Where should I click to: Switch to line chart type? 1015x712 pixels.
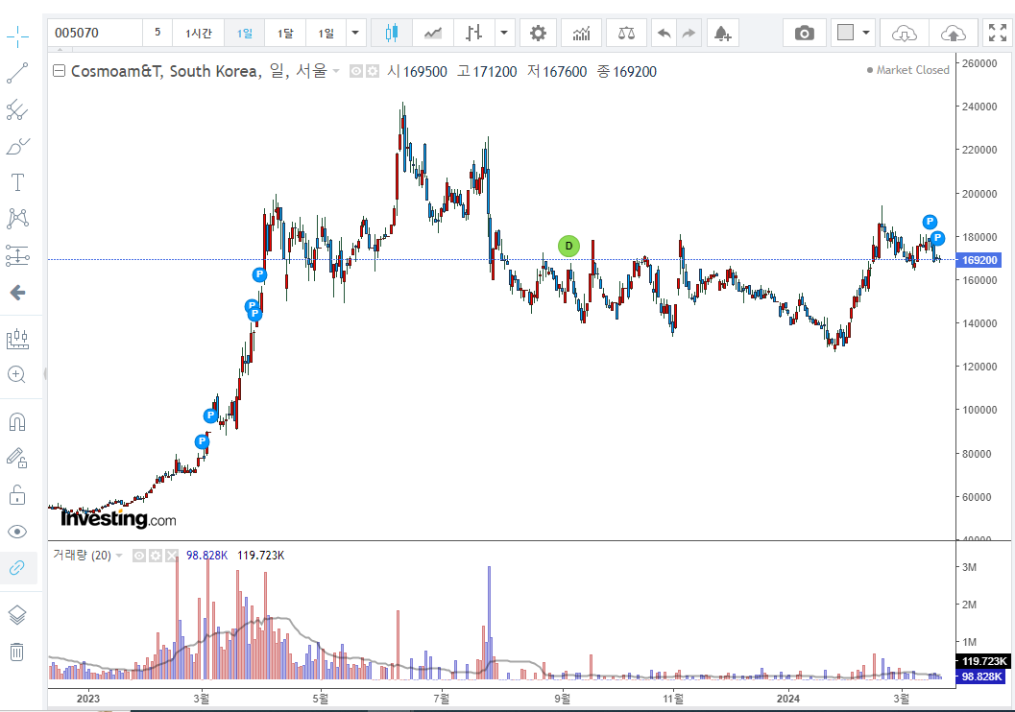(x=433, y=33)
